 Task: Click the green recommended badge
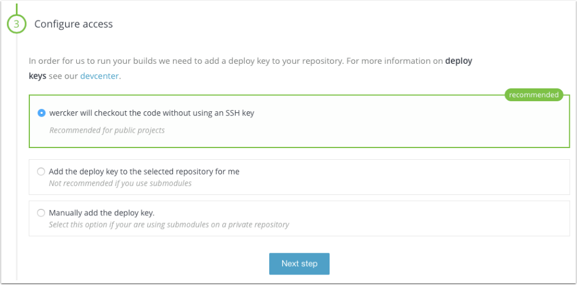coord(534,95)
